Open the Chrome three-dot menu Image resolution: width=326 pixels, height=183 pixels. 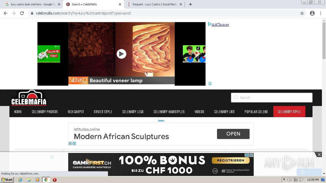(x=320, y=13)
